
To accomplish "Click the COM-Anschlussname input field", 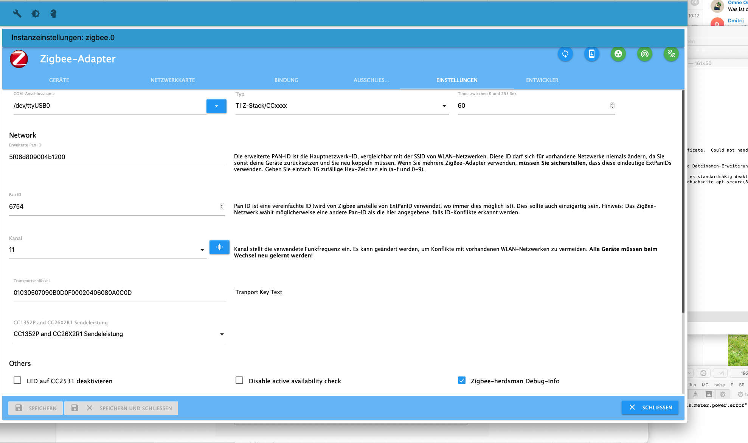I will (110, 106).
